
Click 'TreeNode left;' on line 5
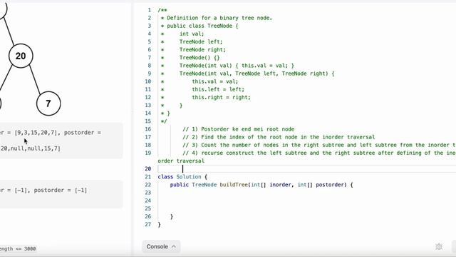click(x=201, y=41)
